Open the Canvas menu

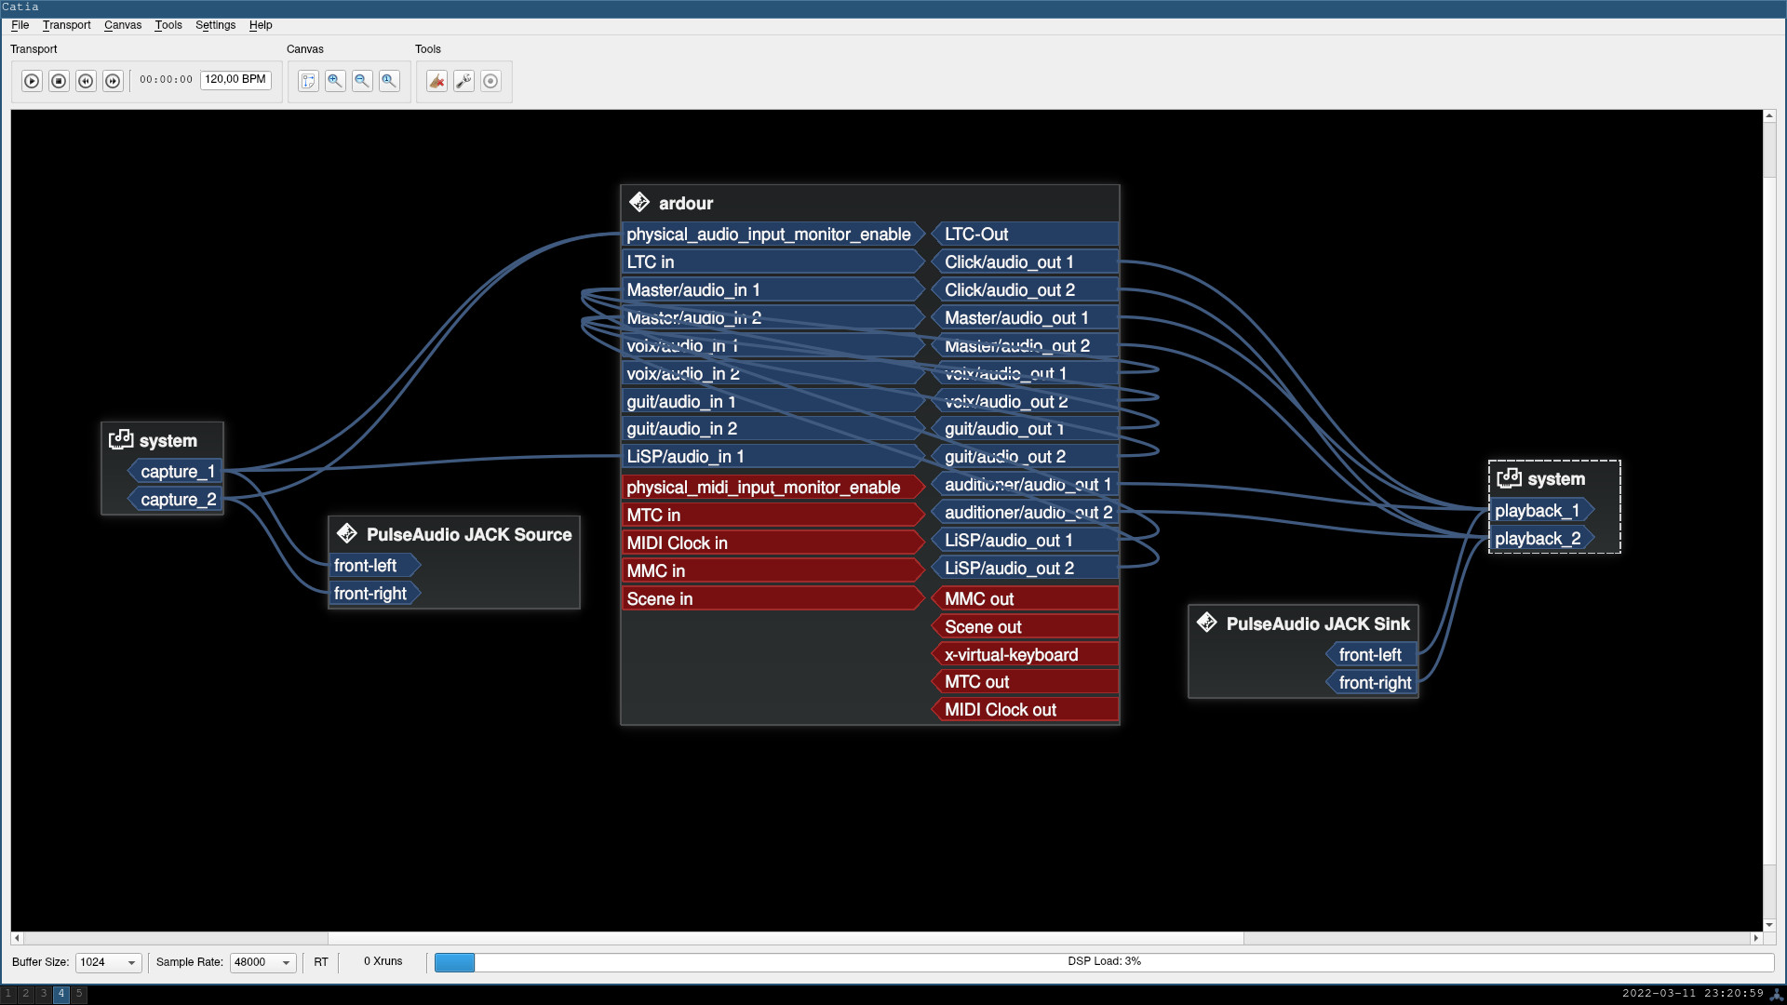click(x=122, y=25)
